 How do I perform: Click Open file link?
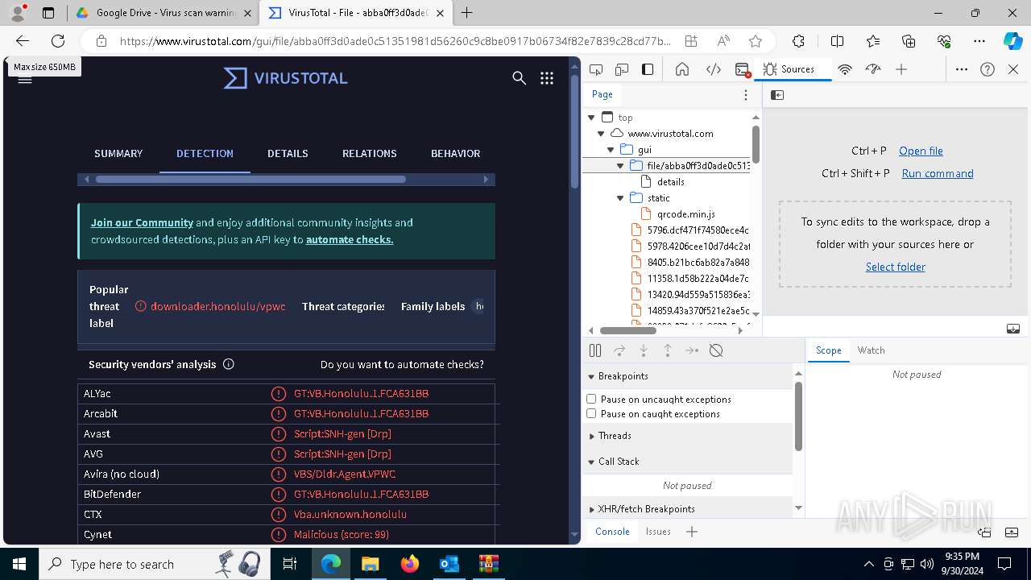tap(921, 151)
